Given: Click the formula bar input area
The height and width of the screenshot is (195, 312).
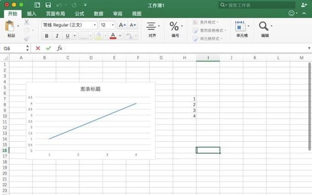Looking at the screenshot, I should pos(185,48).
